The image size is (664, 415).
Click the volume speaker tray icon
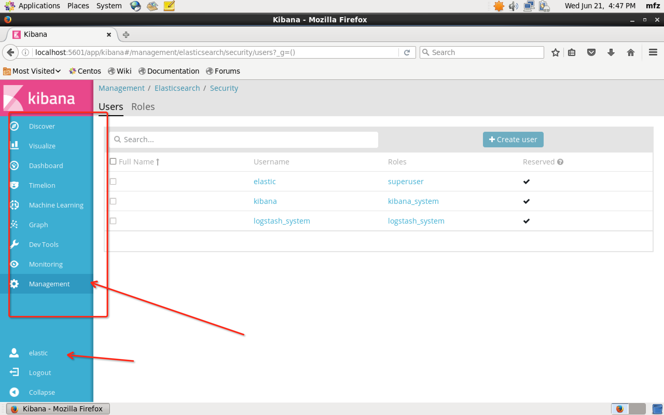tap(513, 6)
